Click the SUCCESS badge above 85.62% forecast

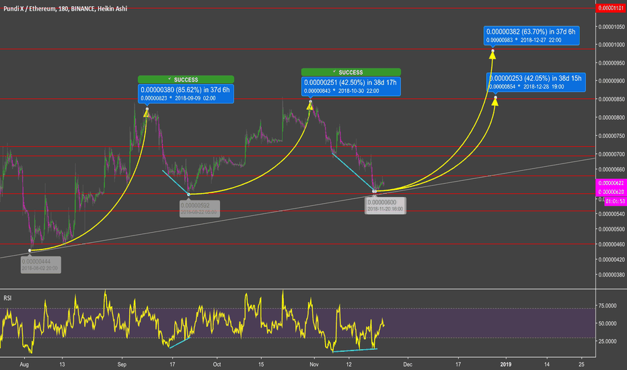tap(186, 79)
